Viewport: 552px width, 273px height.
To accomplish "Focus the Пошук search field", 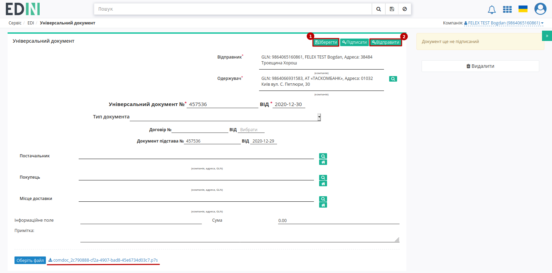I will (x=233, y=9).
